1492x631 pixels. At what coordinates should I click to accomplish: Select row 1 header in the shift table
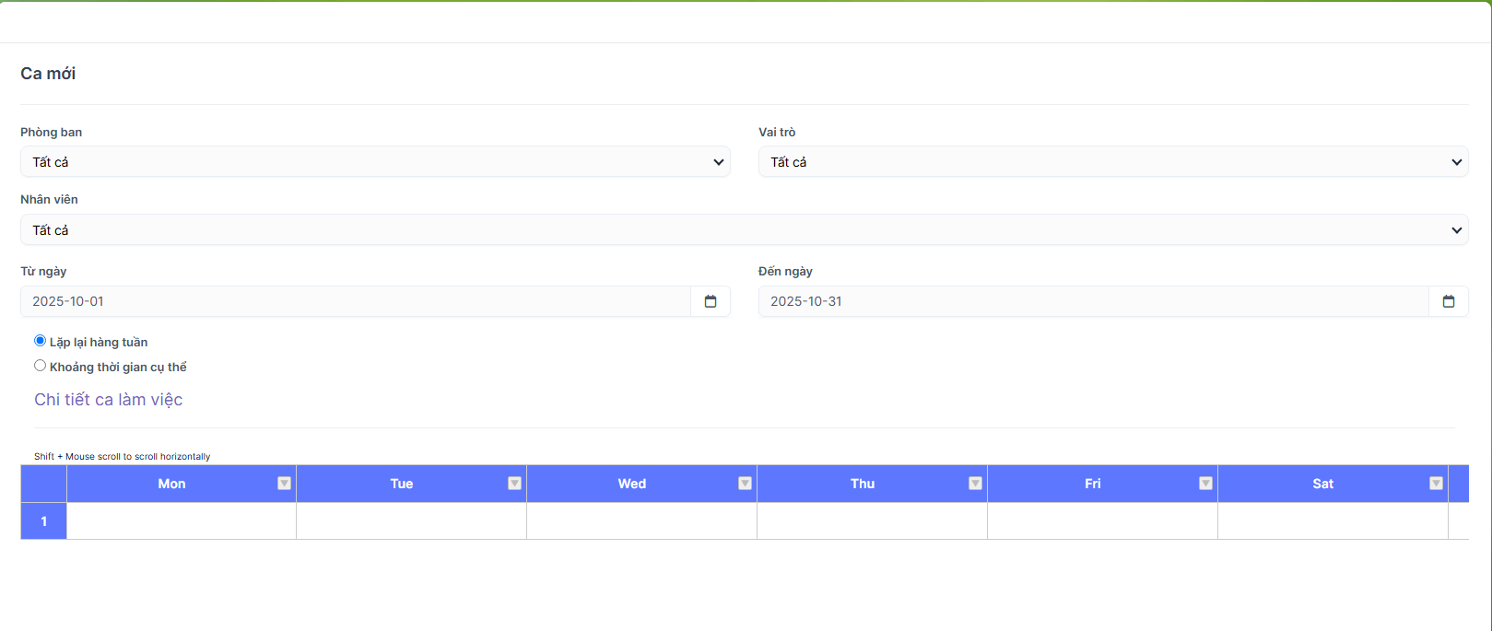(x=43, y=521)
